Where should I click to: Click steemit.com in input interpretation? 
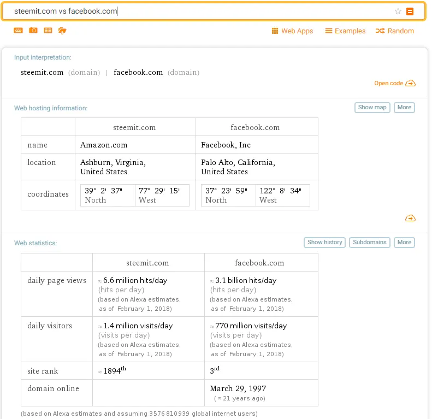42,72
